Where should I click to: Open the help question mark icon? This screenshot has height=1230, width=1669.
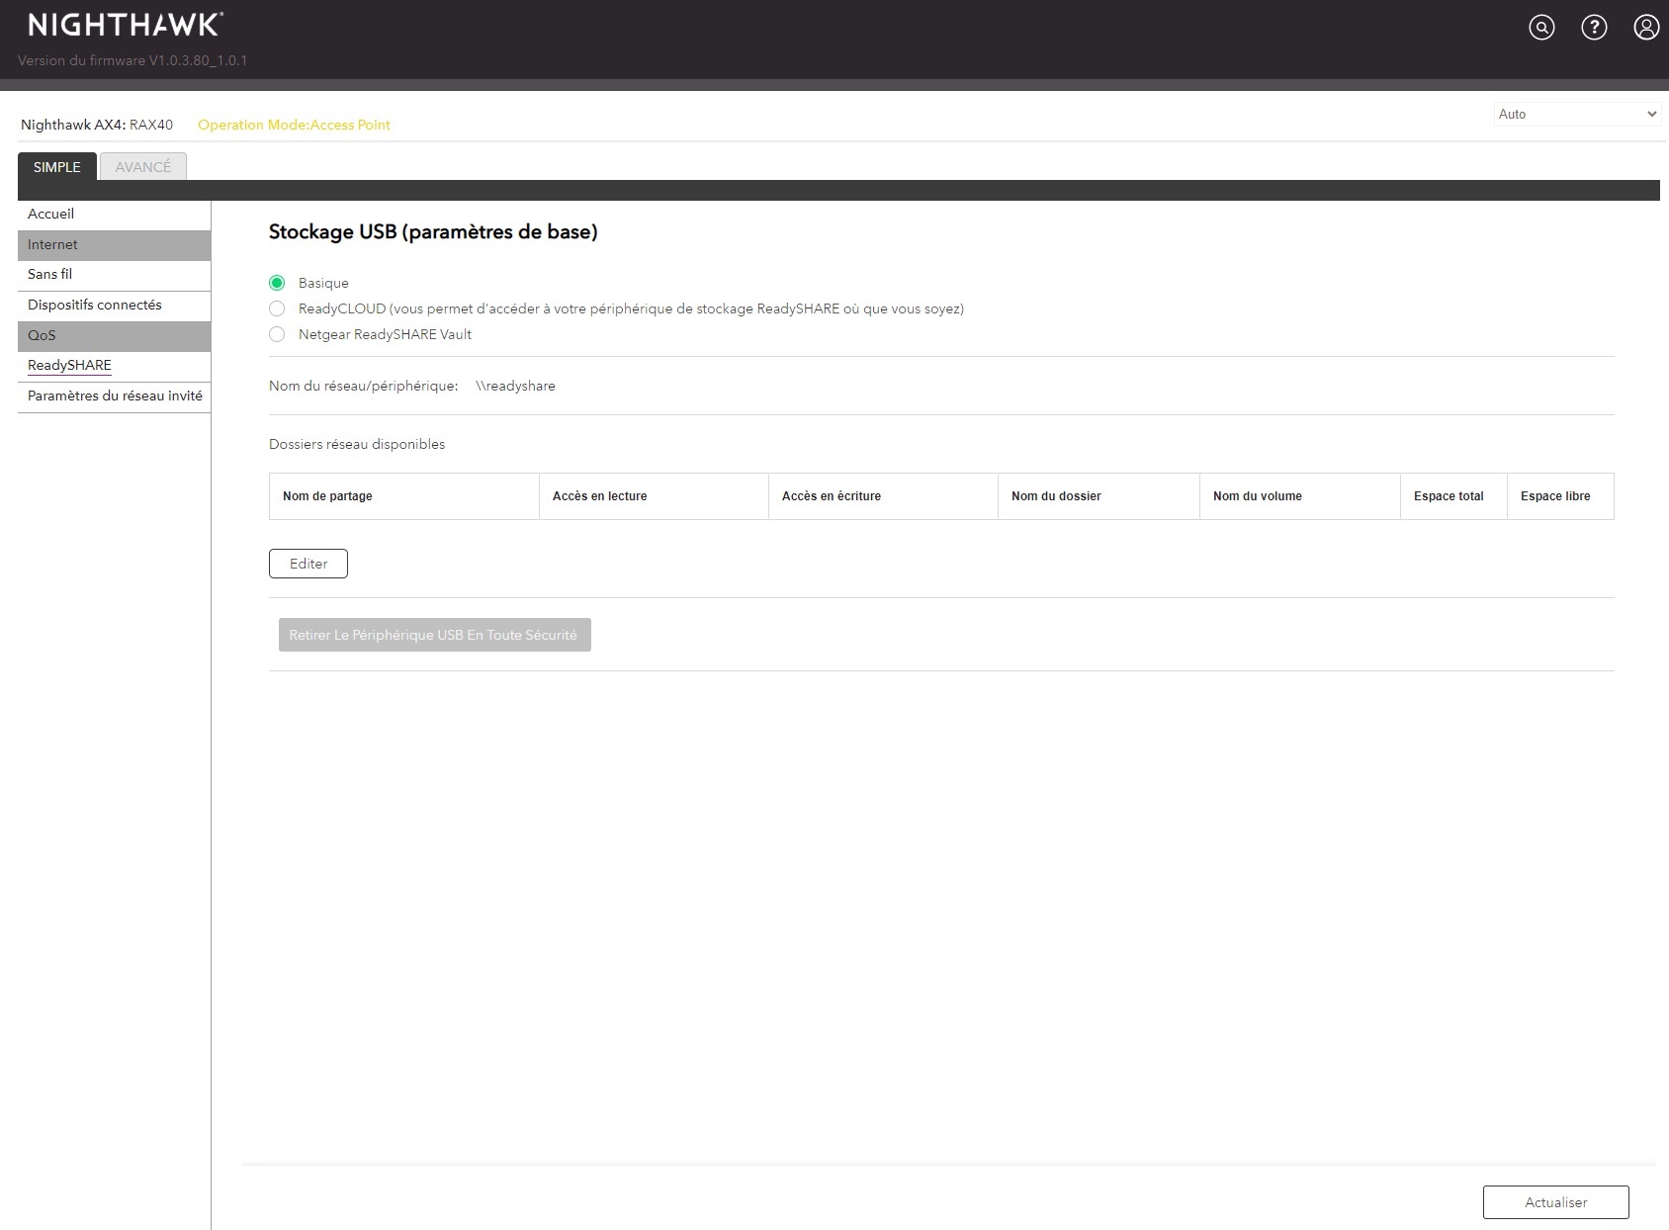pos(1594,28)
